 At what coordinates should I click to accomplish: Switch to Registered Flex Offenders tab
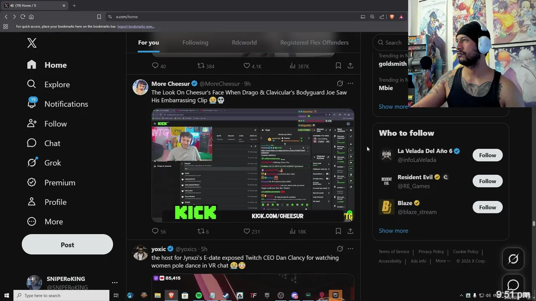coord(314,43)
